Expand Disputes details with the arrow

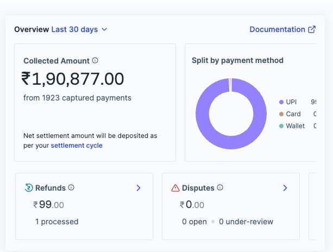pos(285,188)
